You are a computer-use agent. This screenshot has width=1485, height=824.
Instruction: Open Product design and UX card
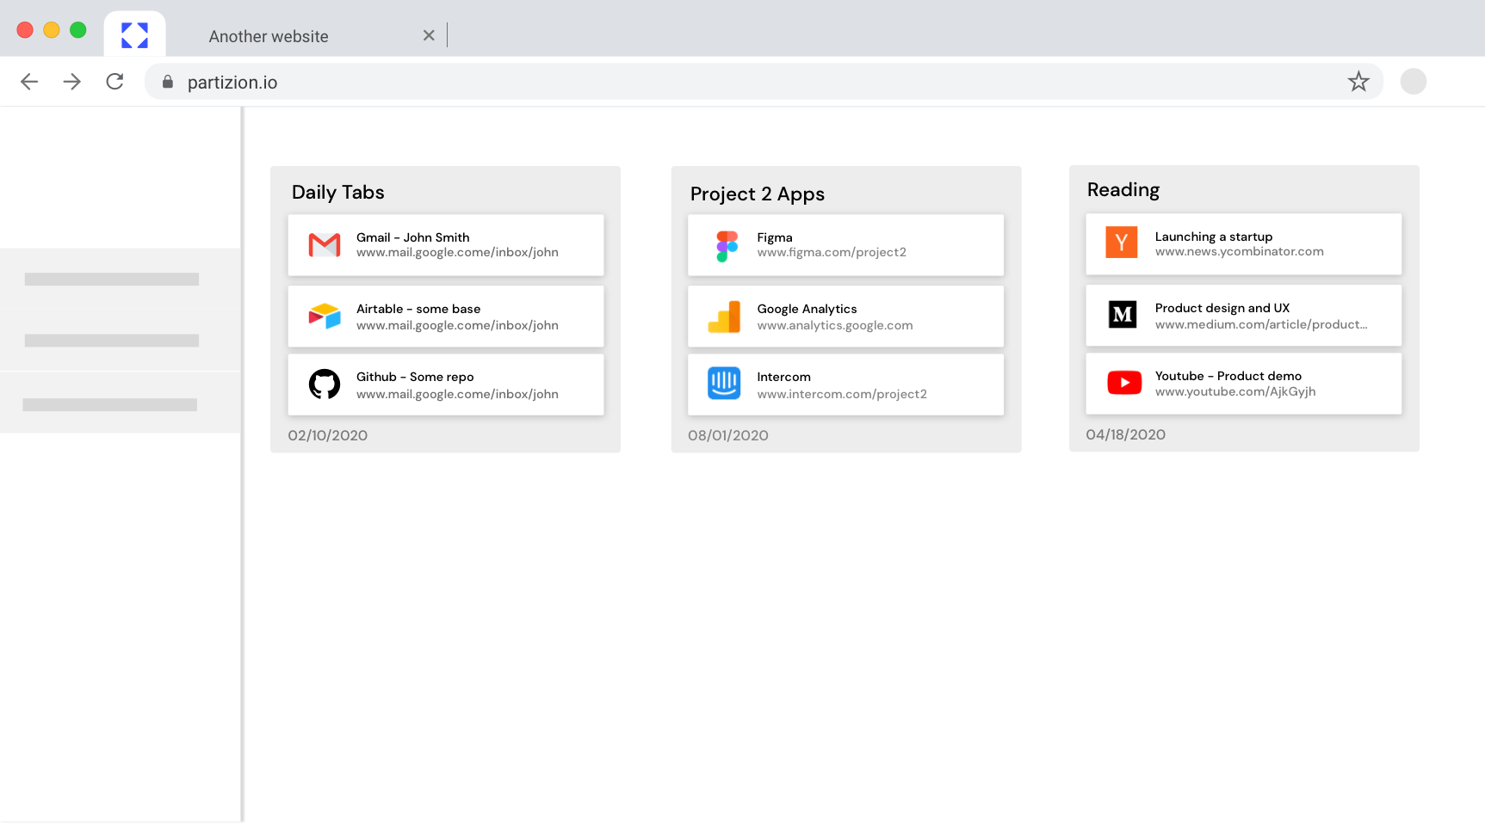click(x=1244, y=316)
